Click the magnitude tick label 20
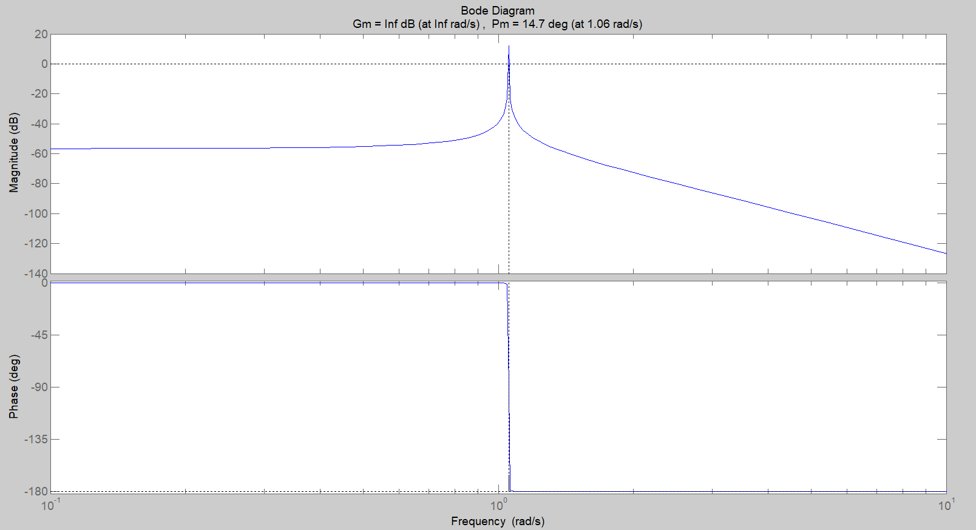Screen dimensions: 976x530 tap(41, 34)
